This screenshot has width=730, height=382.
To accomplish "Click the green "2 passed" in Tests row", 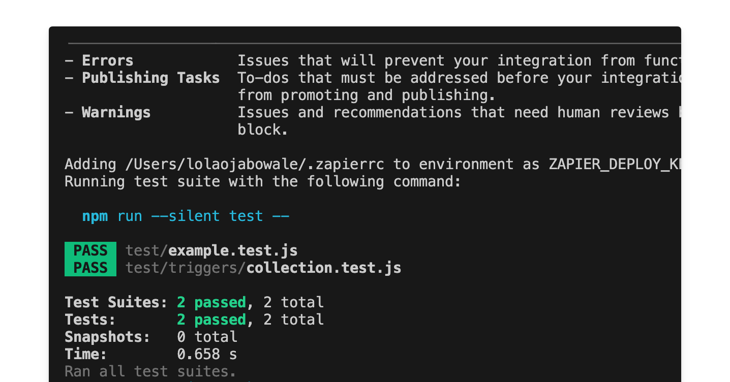I will tap(211, 320).
